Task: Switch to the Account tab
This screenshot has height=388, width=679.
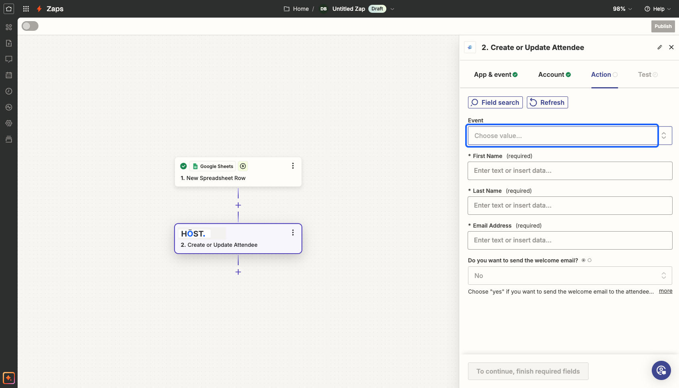Action: pyautogui.click(x=554, y=74)
